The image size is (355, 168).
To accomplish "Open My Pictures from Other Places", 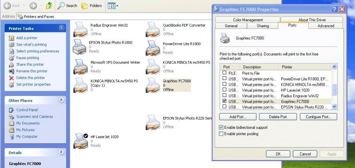I will click(25, 130).
